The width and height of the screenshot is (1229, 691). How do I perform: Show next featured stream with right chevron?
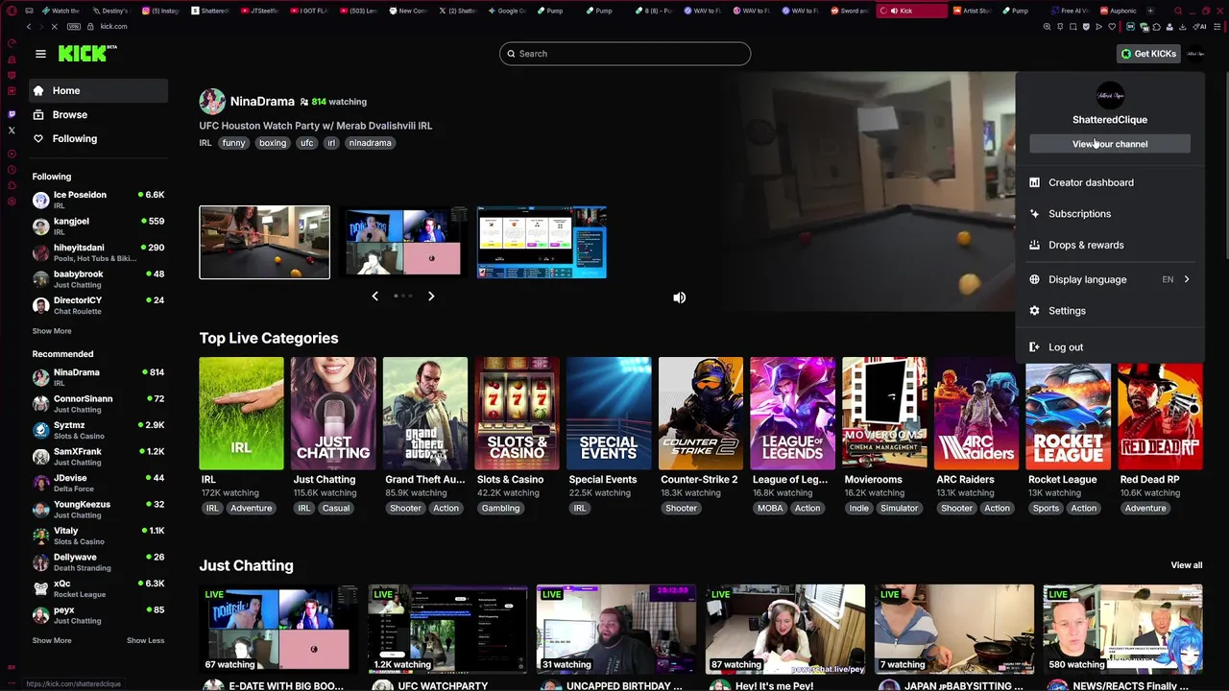[431, 297]
